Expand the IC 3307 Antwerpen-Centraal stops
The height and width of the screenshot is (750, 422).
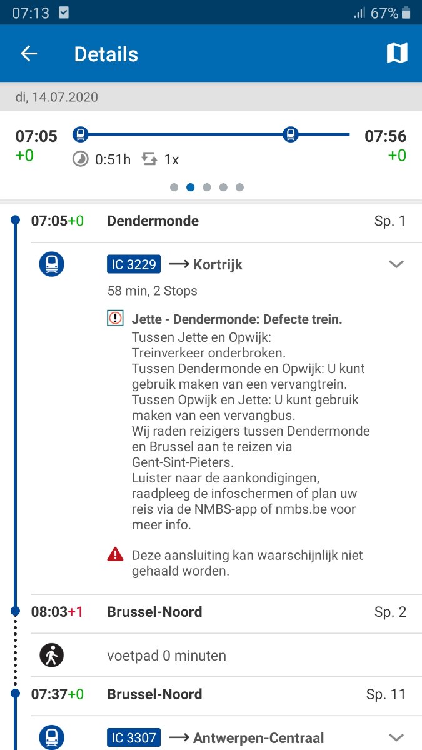click(x=396, y=737)
